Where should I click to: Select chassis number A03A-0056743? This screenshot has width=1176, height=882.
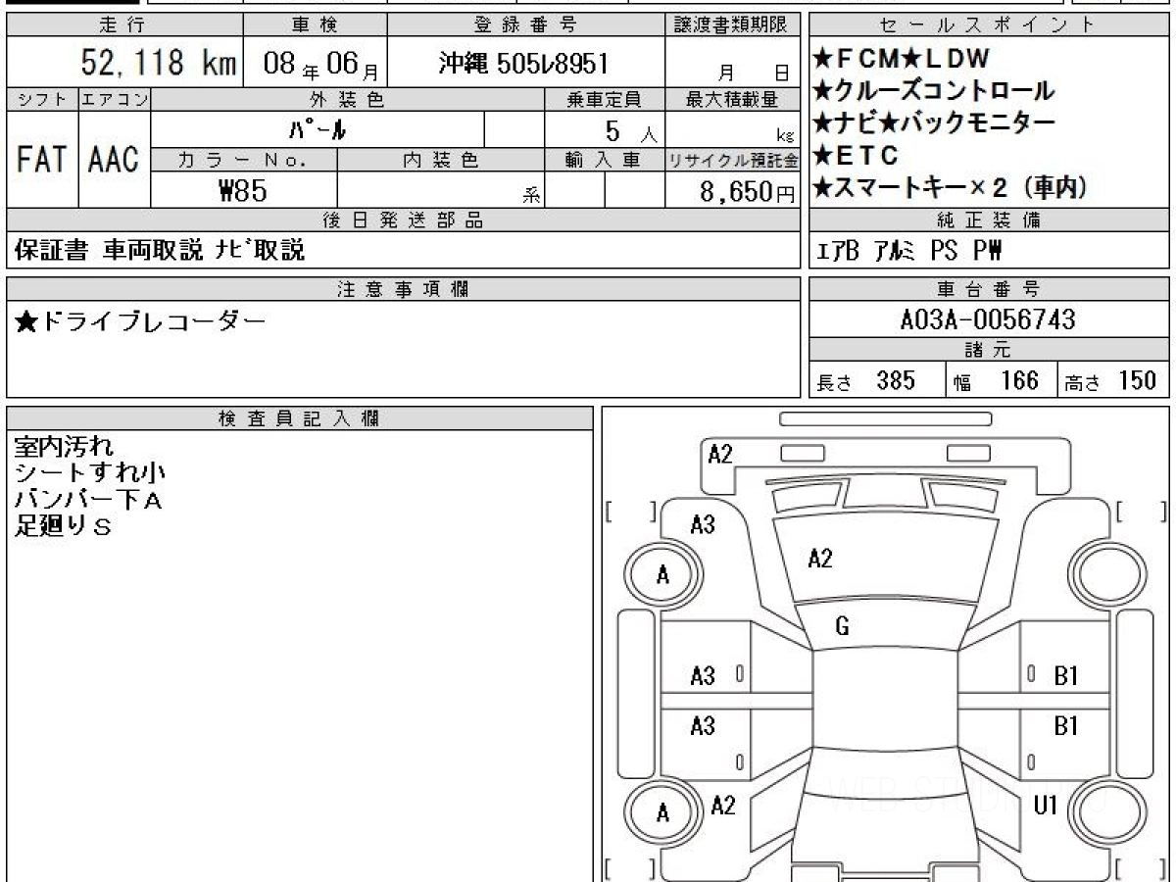pyautogui.click(x=988, y=319)
